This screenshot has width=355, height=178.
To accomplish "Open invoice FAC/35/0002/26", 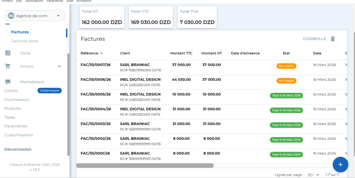I will 96,139.
